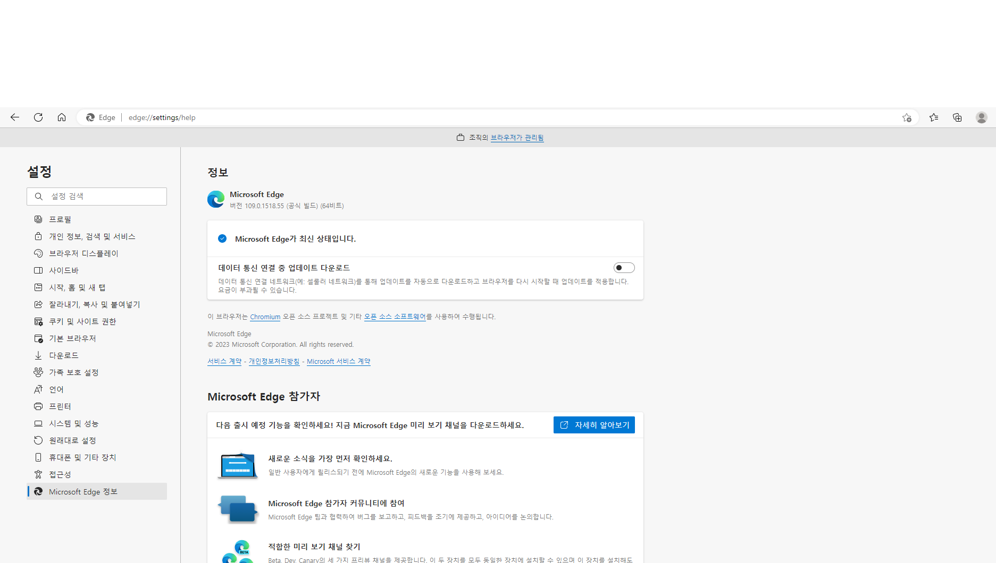Open the user profile avatar icon

pyautogui.click(x=982, y=117)
